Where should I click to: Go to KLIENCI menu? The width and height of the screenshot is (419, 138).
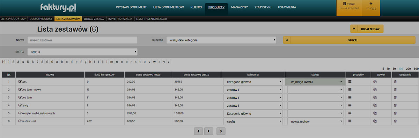click(196, 7)
